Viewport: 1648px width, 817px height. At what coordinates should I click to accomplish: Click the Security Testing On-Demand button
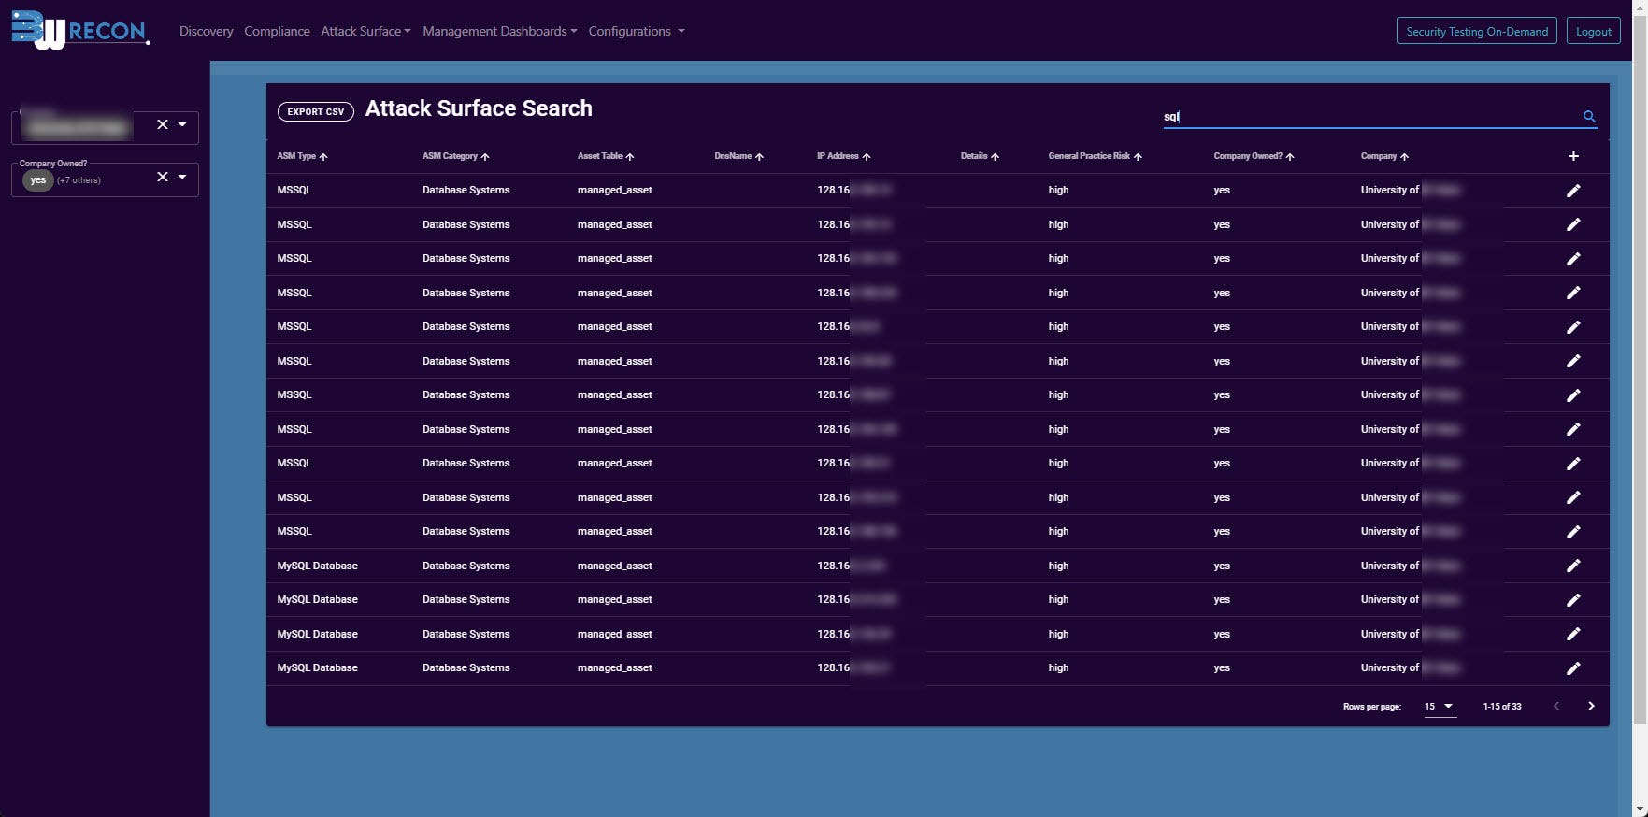click(1477, 31)
